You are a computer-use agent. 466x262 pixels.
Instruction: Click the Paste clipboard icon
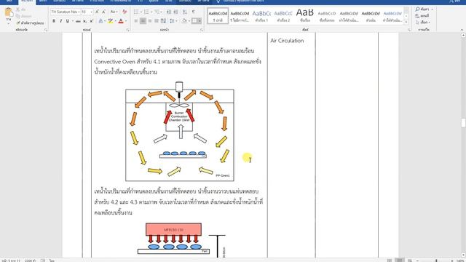pyautogui.click(x=9, y=13)
